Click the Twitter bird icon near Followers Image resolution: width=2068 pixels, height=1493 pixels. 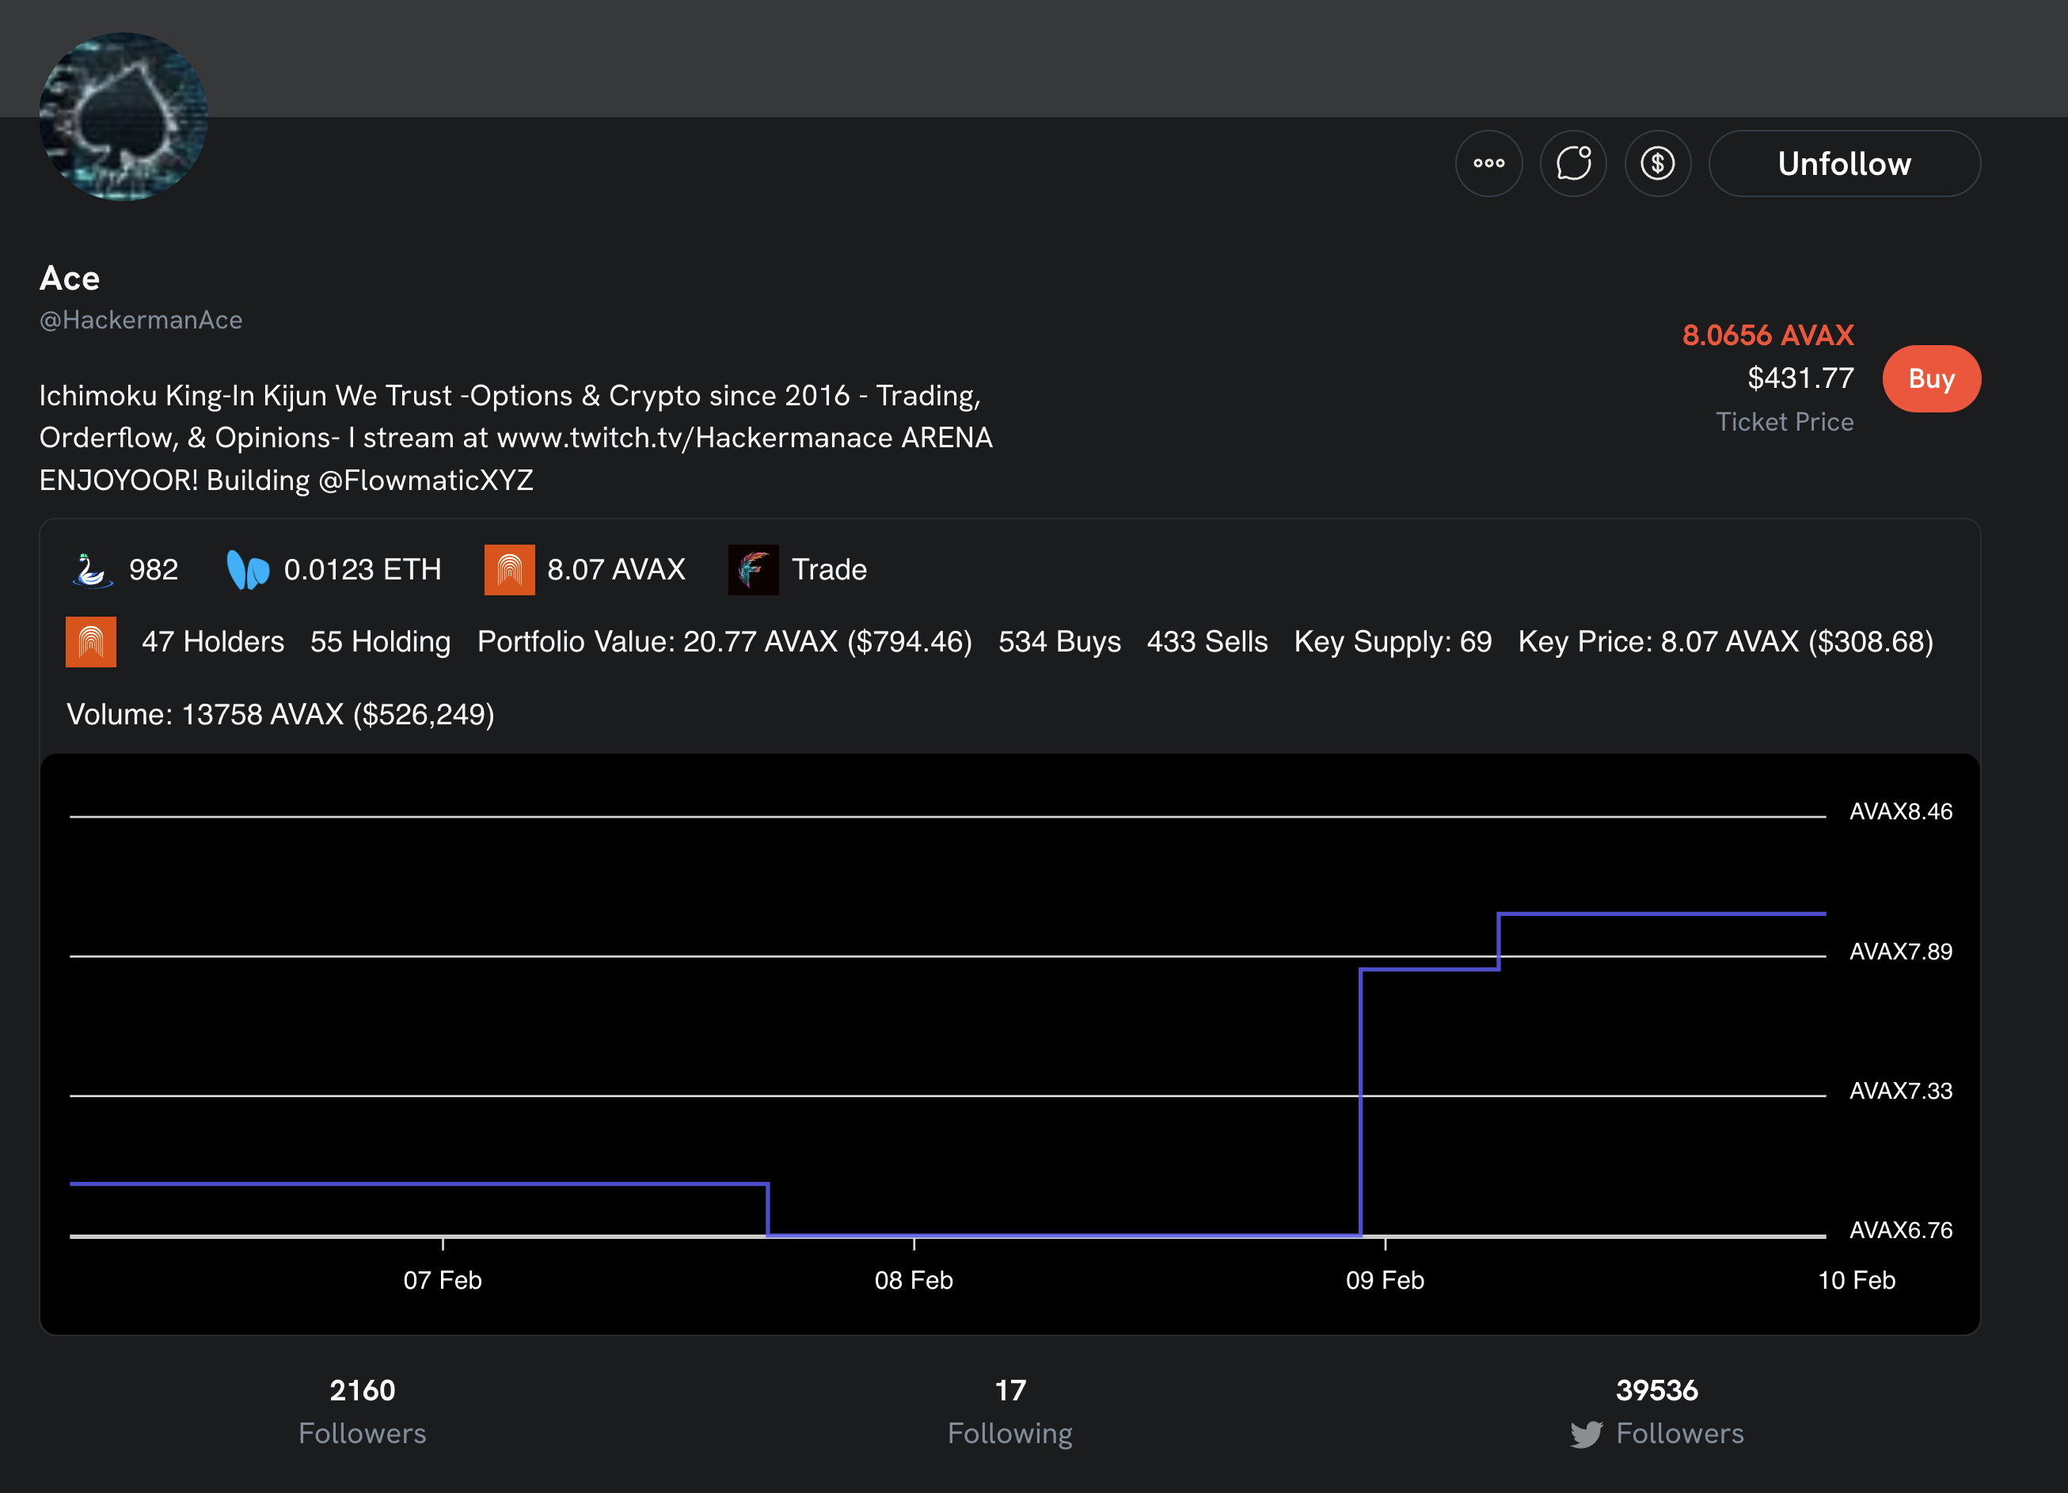(x=1586, y=1434)
